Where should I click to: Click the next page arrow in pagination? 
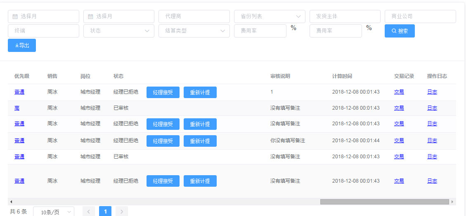(122, 211)
